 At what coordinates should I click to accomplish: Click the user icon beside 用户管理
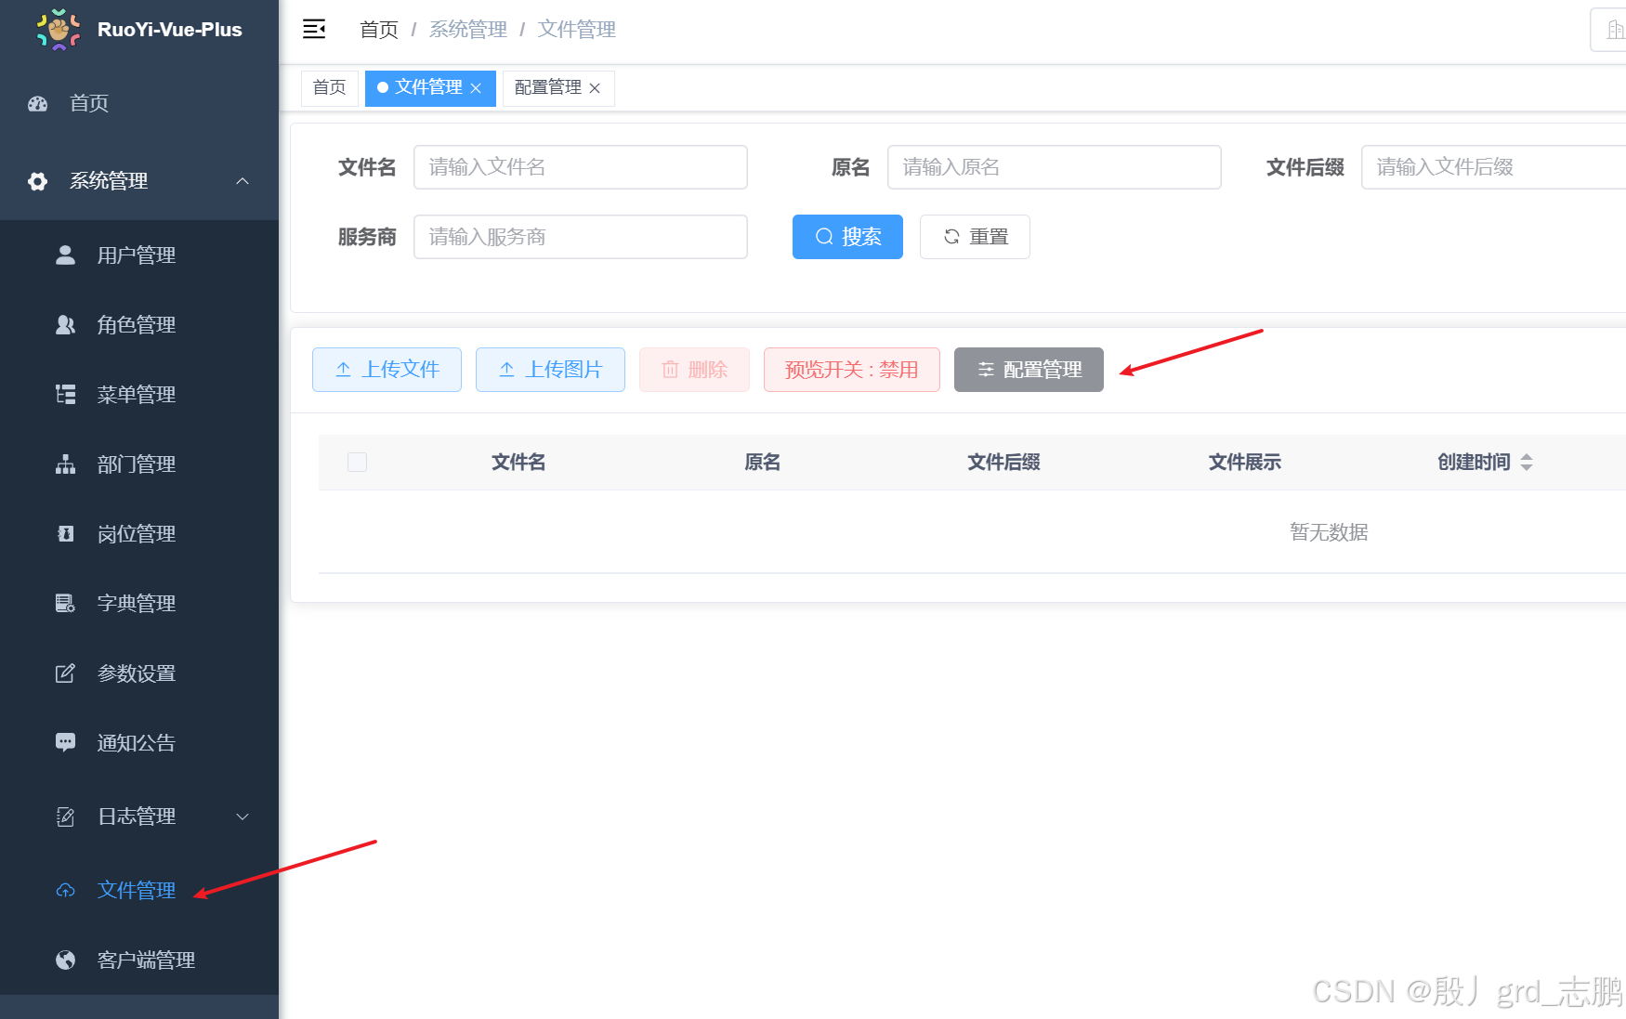(x=65, y=255)
